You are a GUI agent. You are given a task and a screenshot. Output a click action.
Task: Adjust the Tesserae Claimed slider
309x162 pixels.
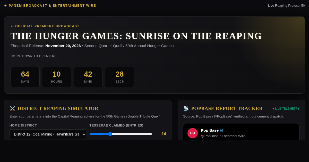pos(121,134)
